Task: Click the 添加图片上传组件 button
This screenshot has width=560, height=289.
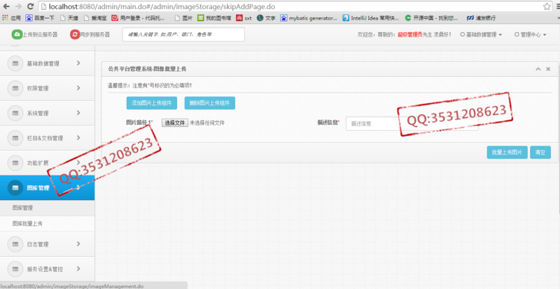Action: click(x=152, y=103)
